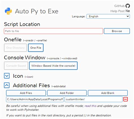
Task: Click the Path to file input field
Action: click(53, 31)
